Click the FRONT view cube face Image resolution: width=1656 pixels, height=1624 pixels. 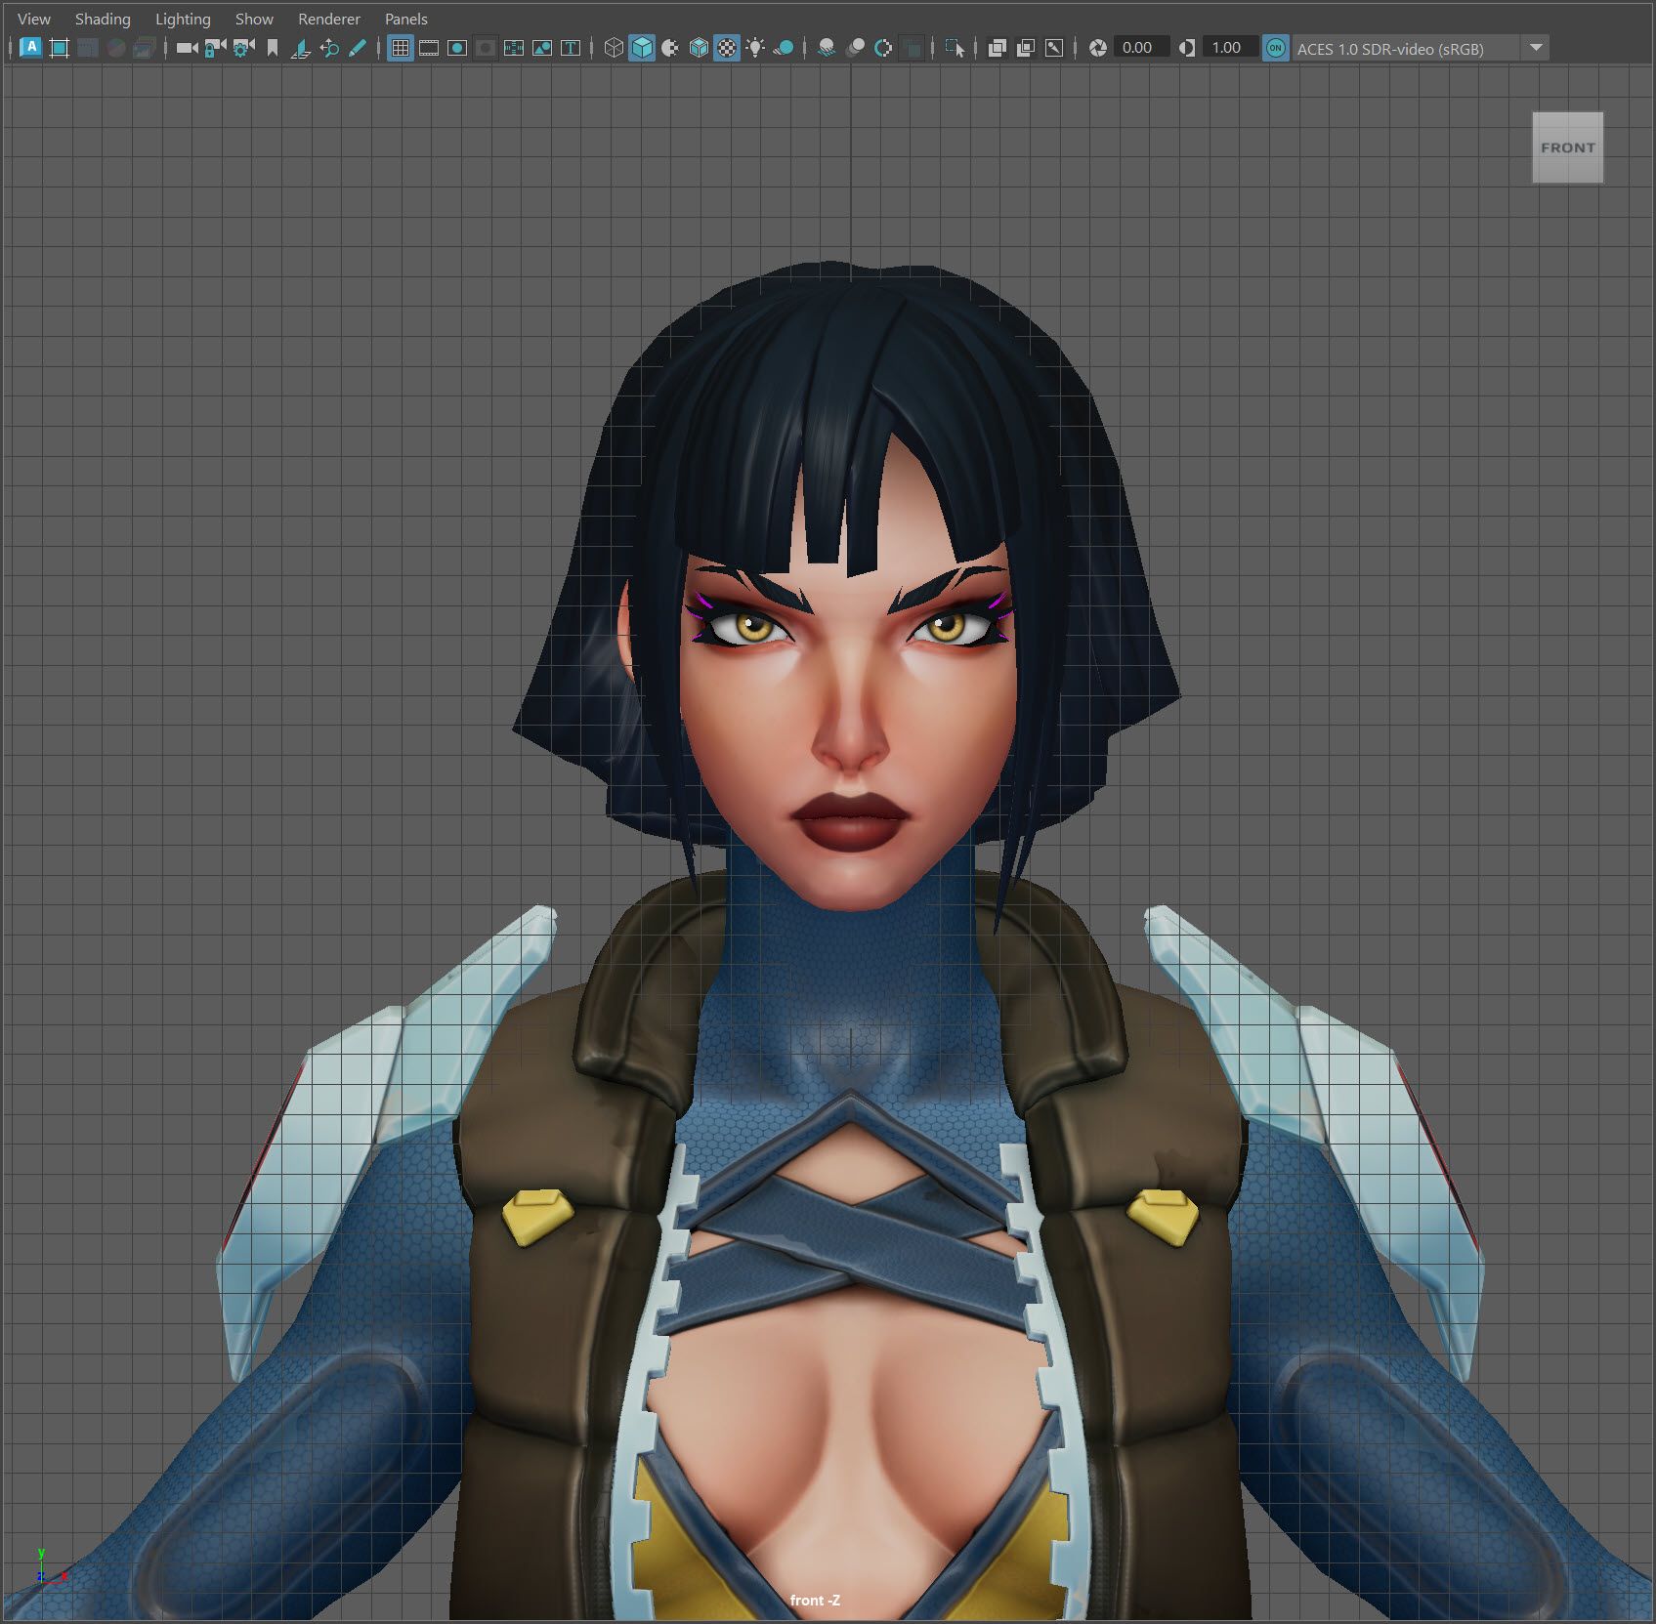1567,147
